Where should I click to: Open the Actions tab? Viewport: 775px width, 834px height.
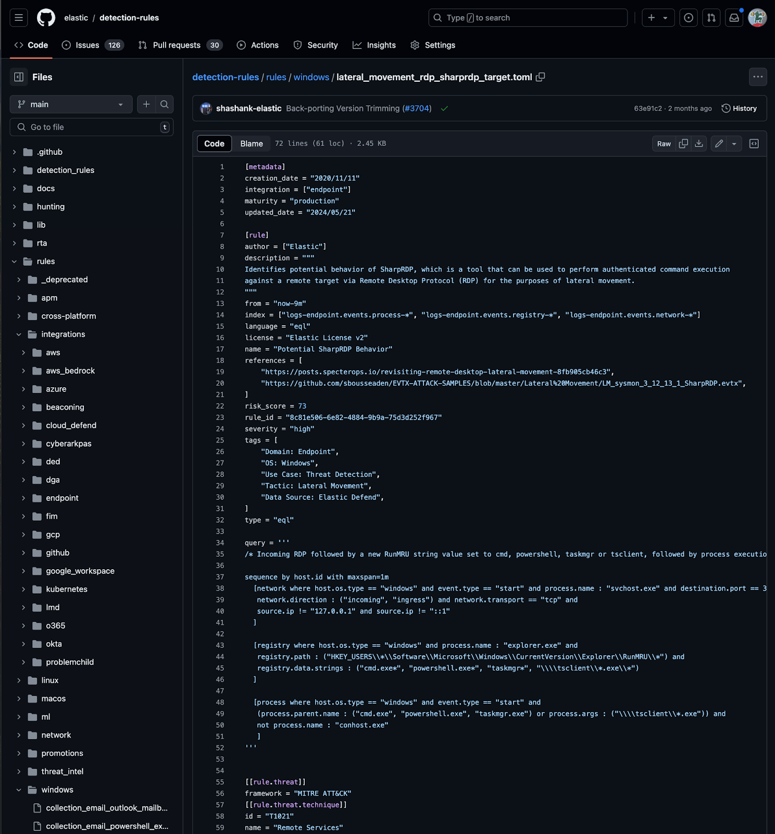pos(258,45)
